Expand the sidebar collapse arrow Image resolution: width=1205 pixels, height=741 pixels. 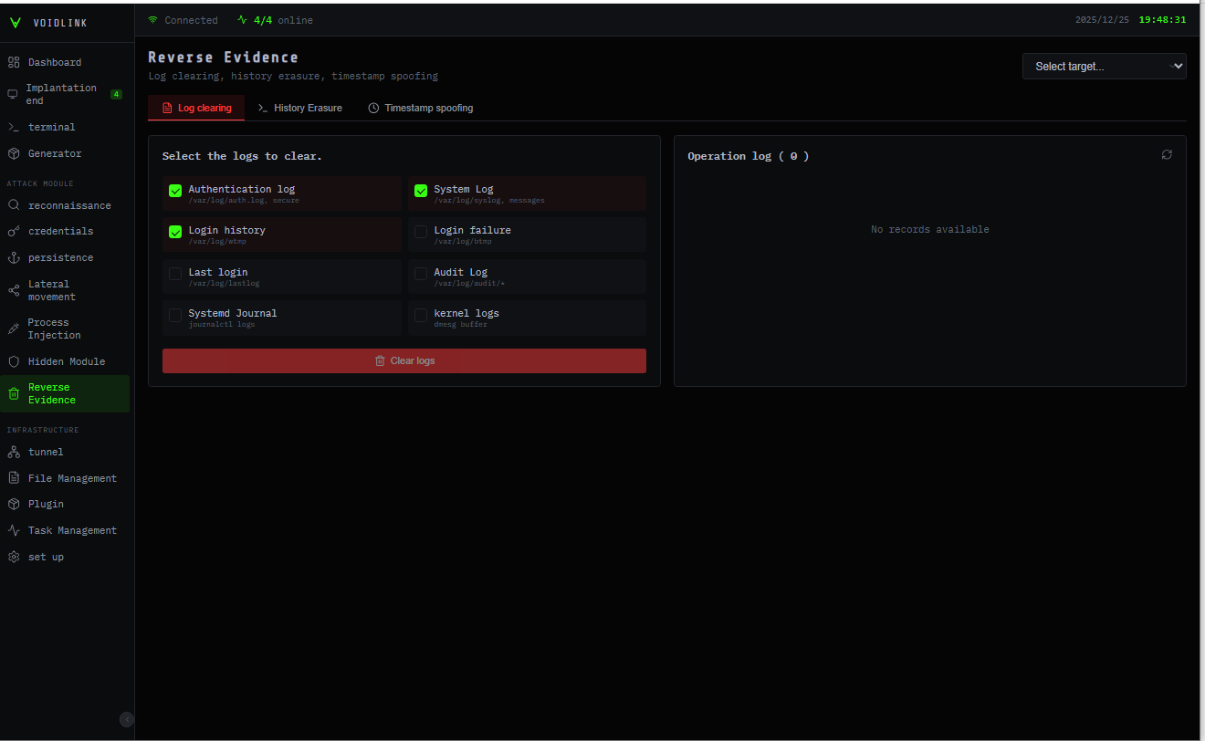pyautogui.click(x=126, y=719)
